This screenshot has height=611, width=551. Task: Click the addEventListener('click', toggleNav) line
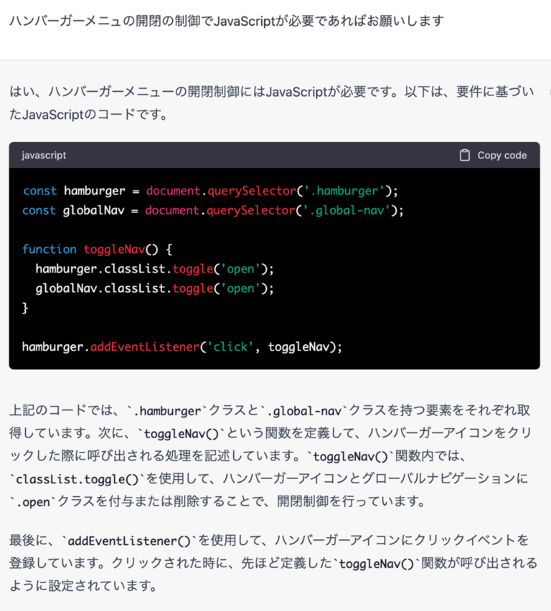(179, 346)
